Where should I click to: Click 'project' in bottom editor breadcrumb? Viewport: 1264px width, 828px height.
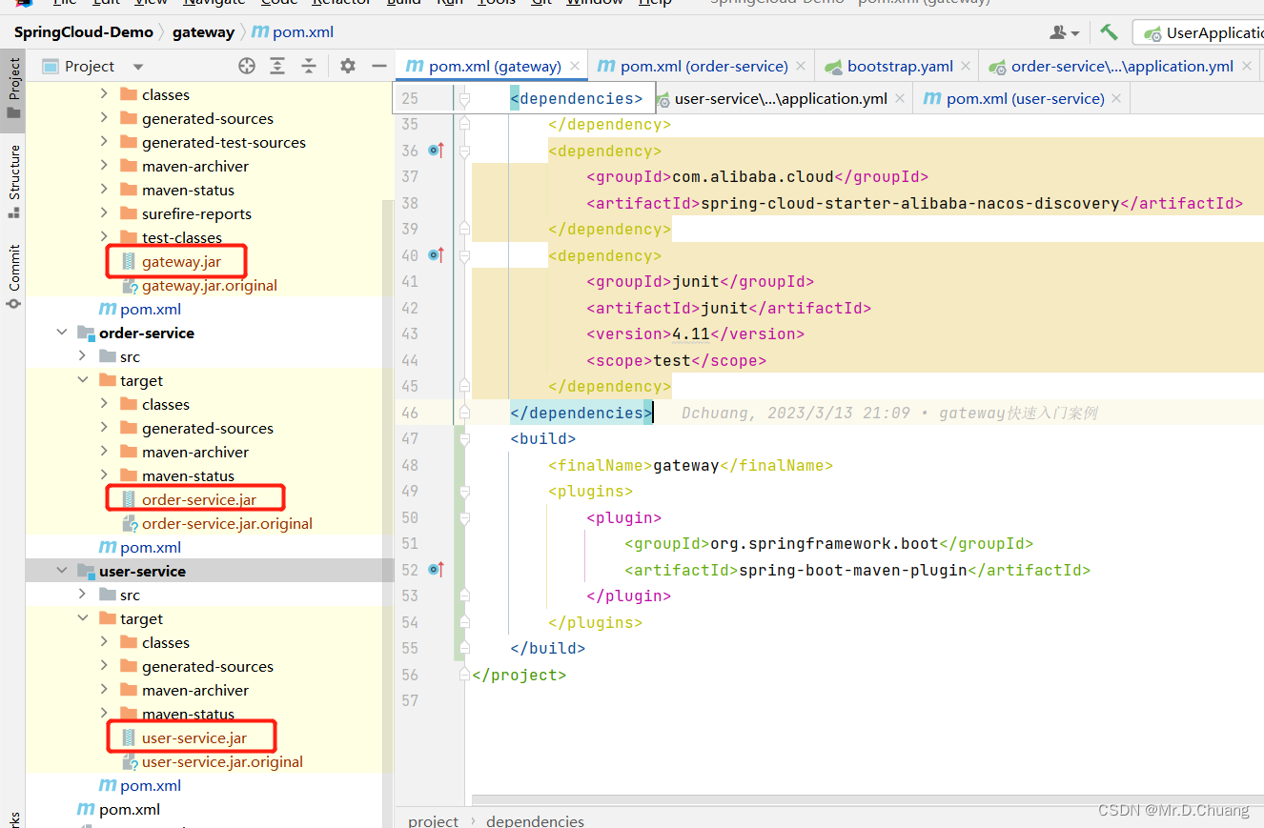tap(433, 820)
